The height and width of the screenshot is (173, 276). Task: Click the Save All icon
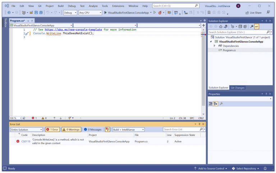coord(41,13)
